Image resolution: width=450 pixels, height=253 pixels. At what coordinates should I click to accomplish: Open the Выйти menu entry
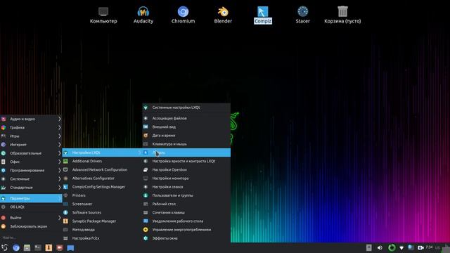(x=31, y=218)
